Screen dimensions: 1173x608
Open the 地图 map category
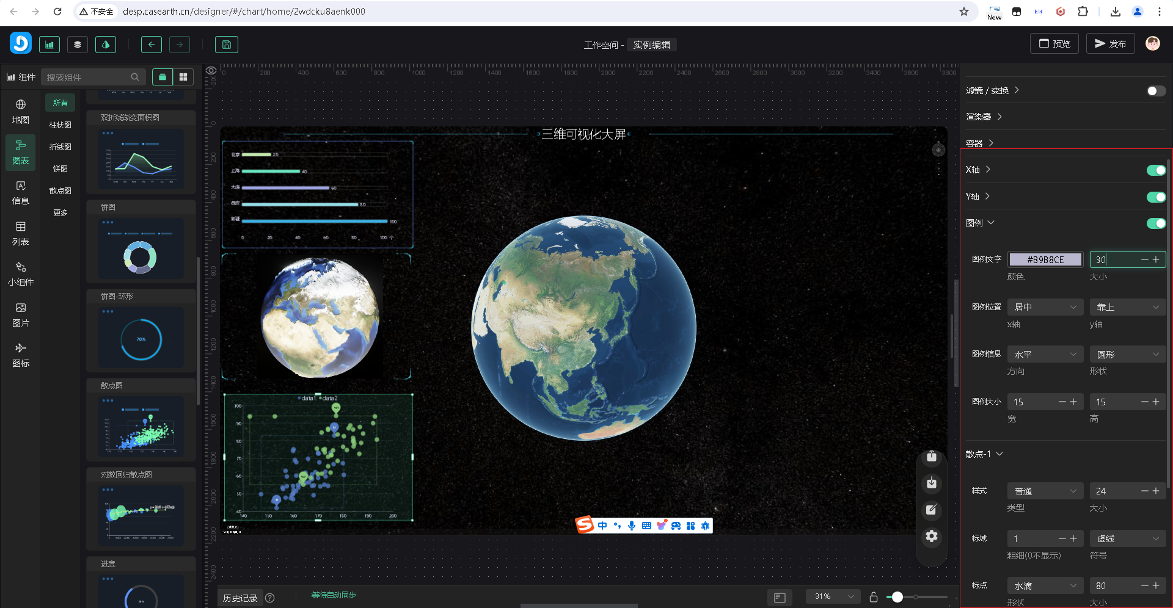(20, 112)
